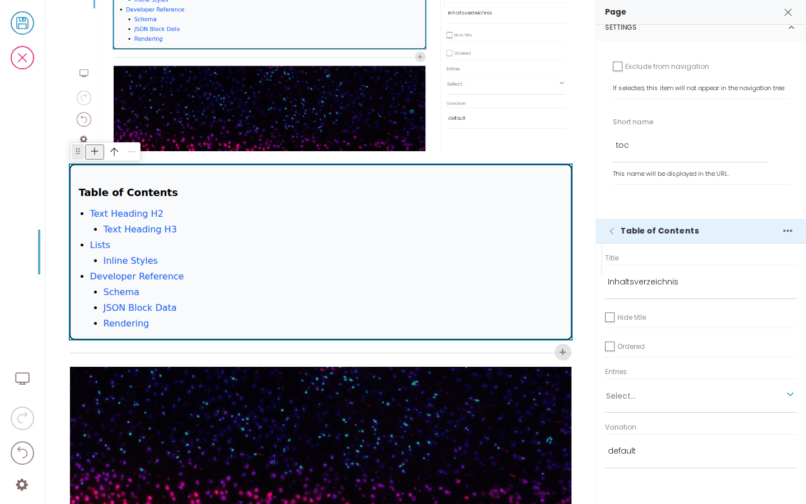Click the large Save disk icon

click(x=22, y=23)
